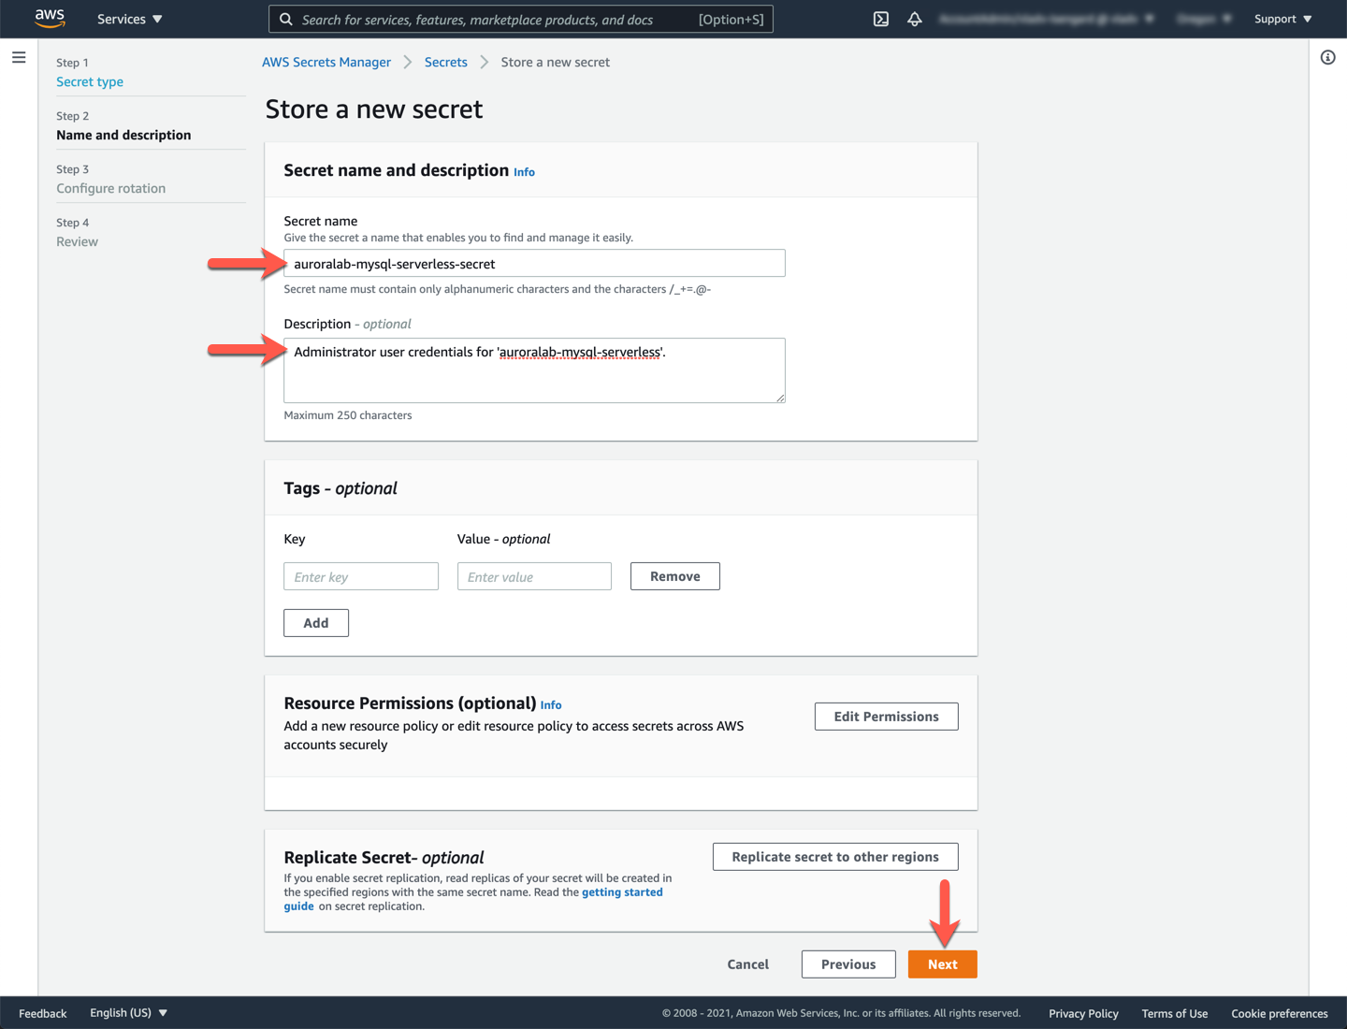Click Replicate secret to other regions
This screenshot has height=1029, width=1347.
coord(834,857)
